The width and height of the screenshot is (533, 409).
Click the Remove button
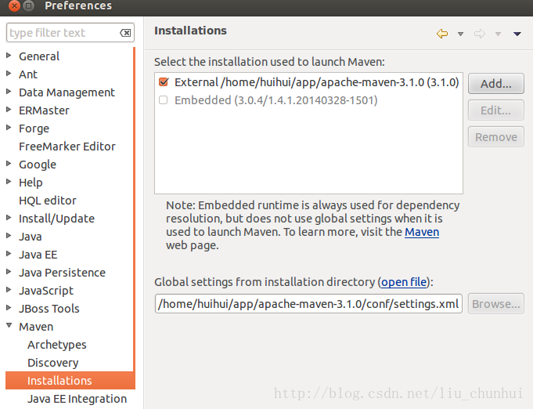[x=496, y=137]
